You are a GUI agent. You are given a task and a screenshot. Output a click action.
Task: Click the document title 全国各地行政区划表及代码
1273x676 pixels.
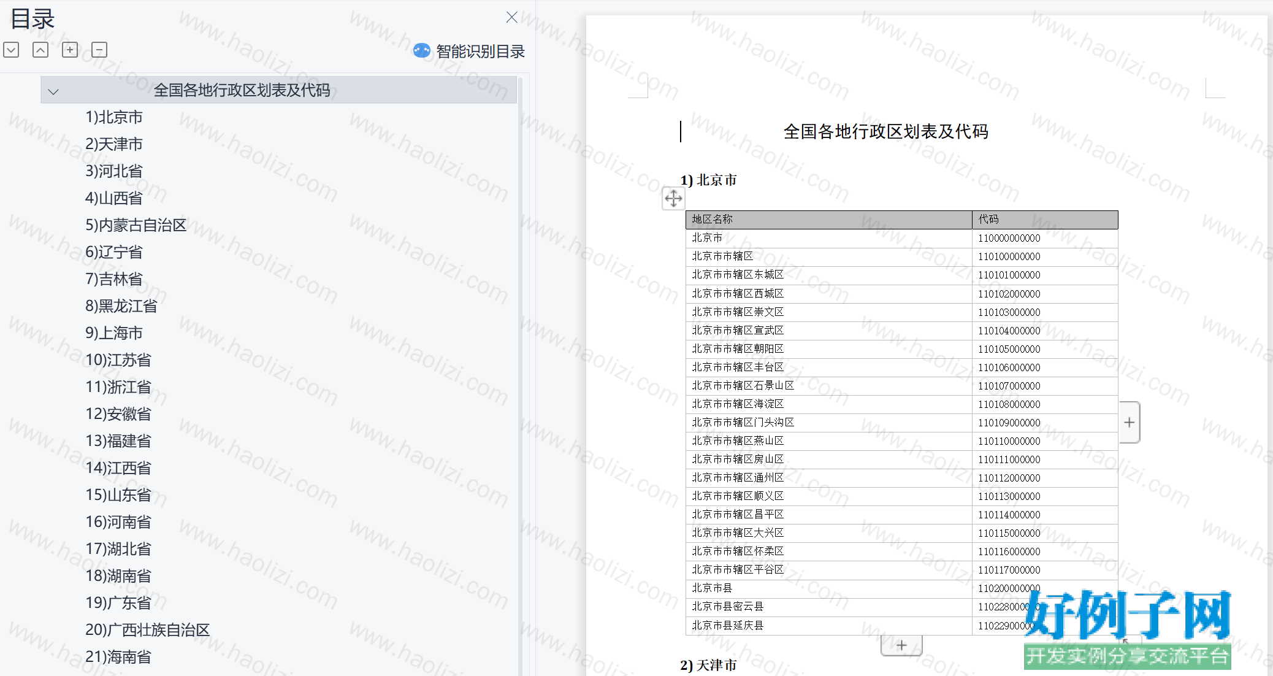click(885, 131)
